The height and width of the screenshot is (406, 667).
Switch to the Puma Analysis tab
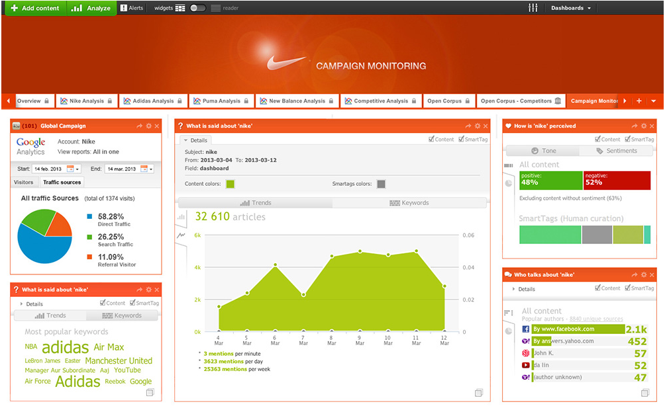click(221, 101)
